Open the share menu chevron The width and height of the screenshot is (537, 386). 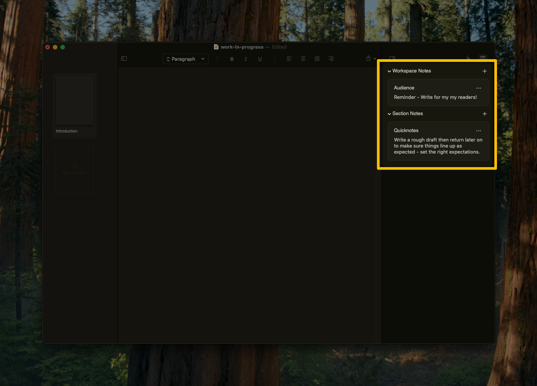point(375,59)
